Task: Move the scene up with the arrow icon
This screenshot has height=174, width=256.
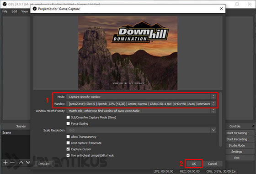Action: [x=21, y=162]
